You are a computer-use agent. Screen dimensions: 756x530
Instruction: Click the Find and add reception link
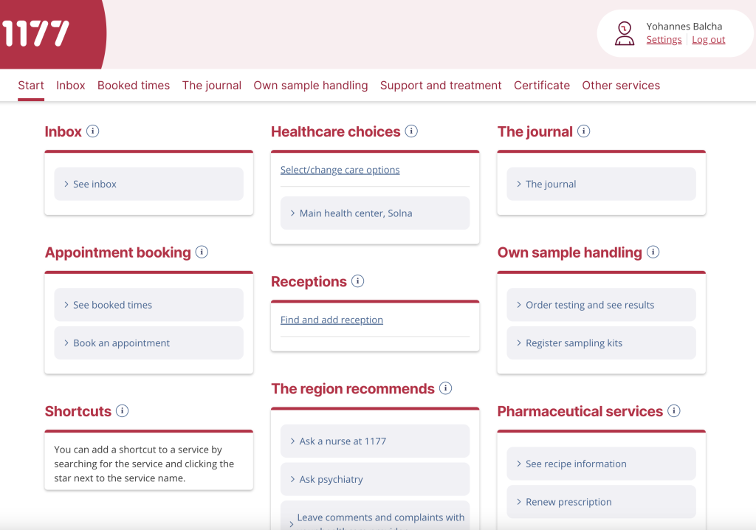click(331, 319)
